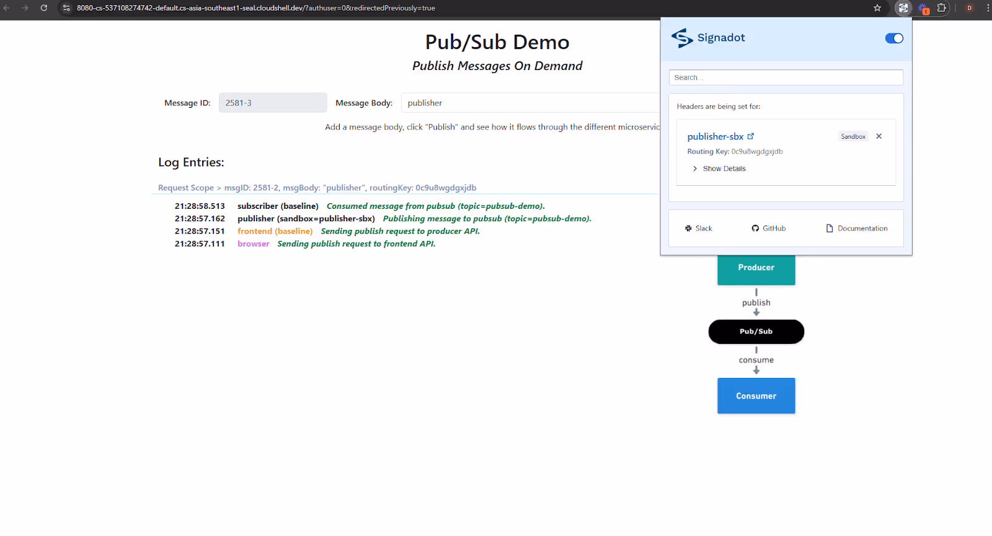Click the Consumer box in the diagram
Viewport: 992px width, 536px height.
click(x=756, y=396)
